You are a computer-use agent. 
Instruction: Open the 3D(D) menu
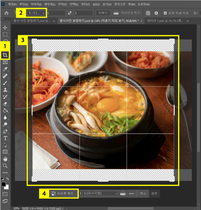coord(96,4)
